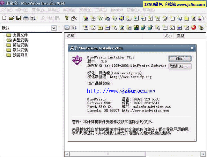
Task: Open the Internet menu
Action: 117,10
